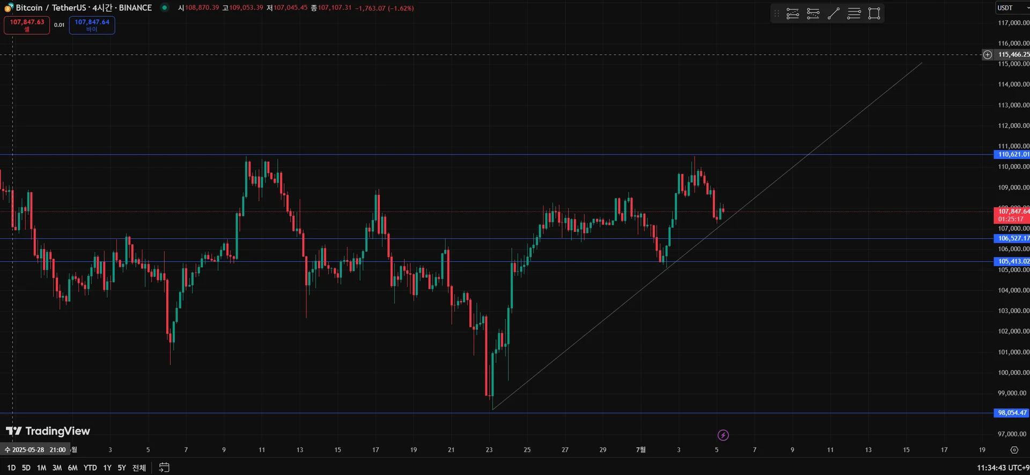Screen dimensions: 1030x475
Task: Click the 103,000.00 price axis label
Action: coord(1013,311)
